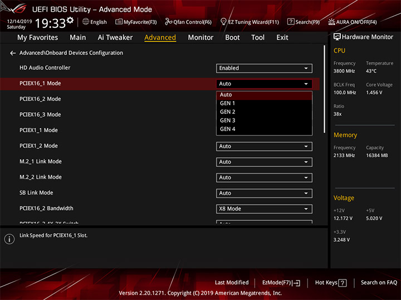The width and height of the screenshot is (401, 300).
Task: Open the Tool tab
Action: click(258, 38)
